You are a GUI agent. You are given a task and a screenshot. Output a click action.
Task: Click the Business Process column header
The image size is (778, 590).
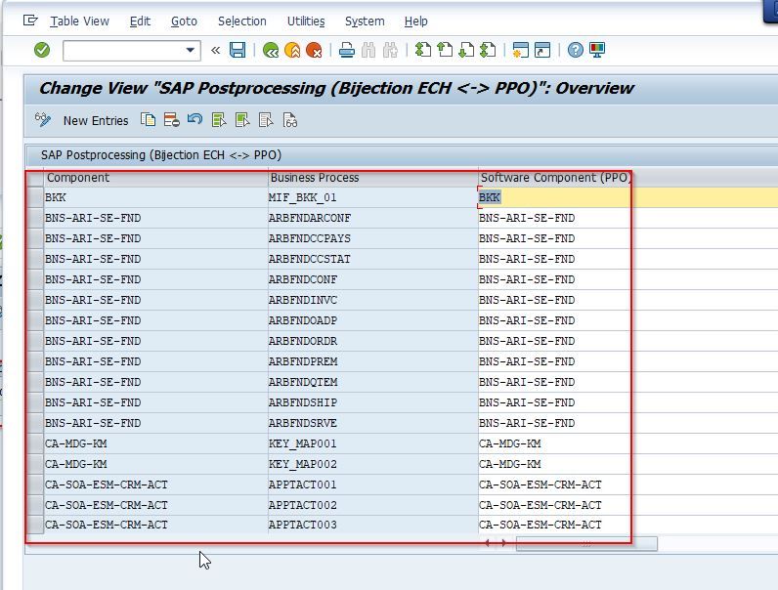373,178
